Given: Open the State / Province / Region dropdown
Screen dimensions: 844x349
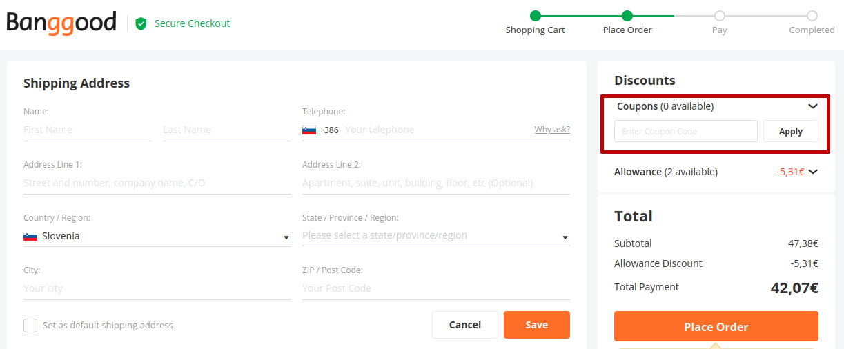Looking at the screenshot, I should pos(436,236).
